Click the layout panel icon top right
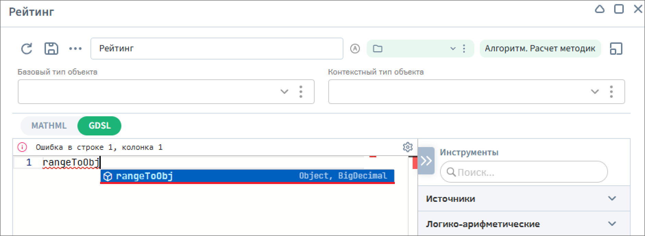 616,49
